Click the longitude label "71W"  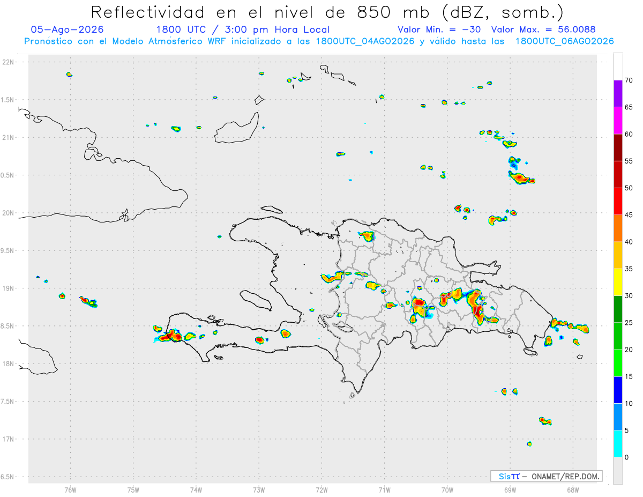(x=384, y=490)
